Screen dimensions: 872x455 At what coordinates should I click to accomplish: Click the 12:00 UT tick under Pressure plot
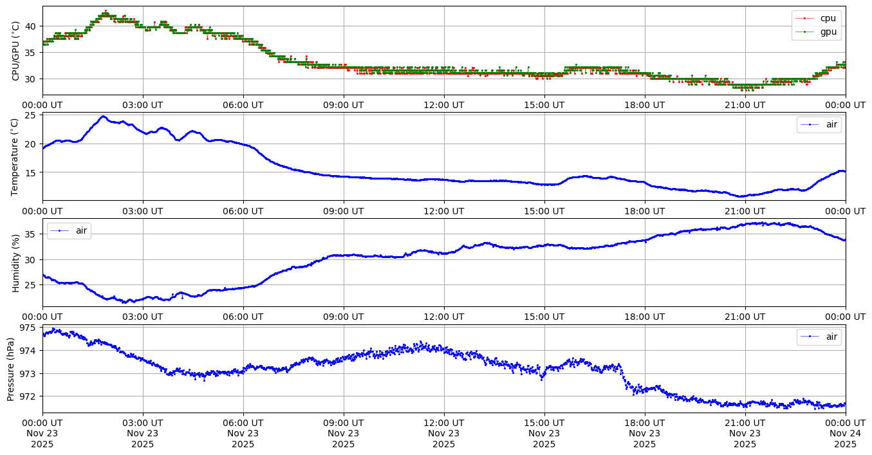pos(443,422)
